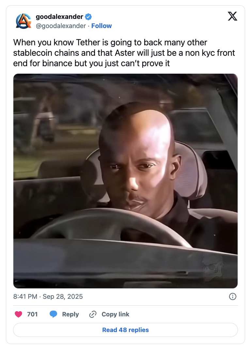Image resolution: width=250 pixels, height=349 pixels.
Task: Click the skull watermark in the meme image
Action: 213,268
